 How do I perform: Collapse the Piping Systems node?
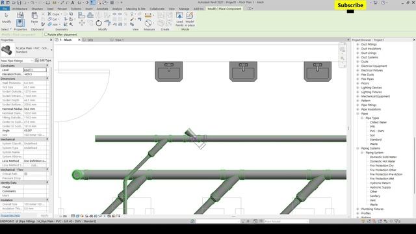click(x=357, y=148)
